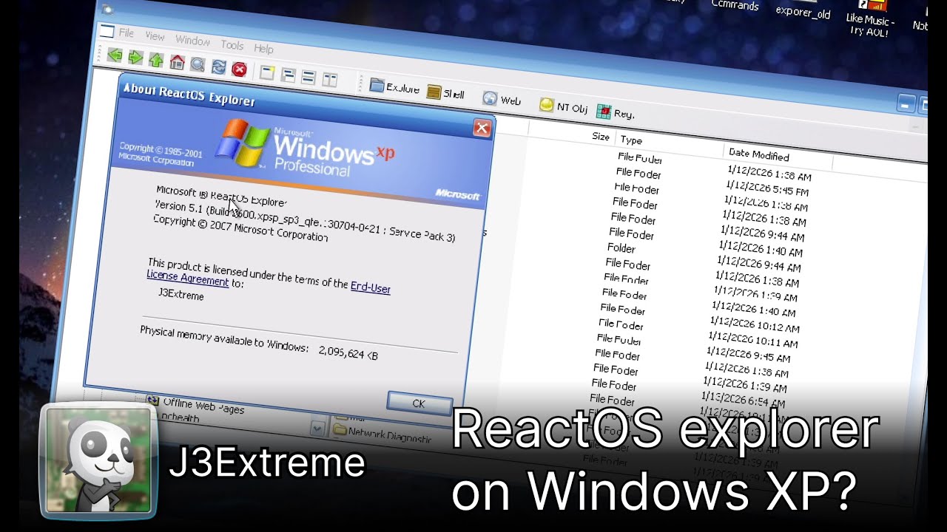The image size is (947, 532).
Task: Click the Tile Horizontally toolbar icon
Action: pyautogui.click(x=309, y=78)
